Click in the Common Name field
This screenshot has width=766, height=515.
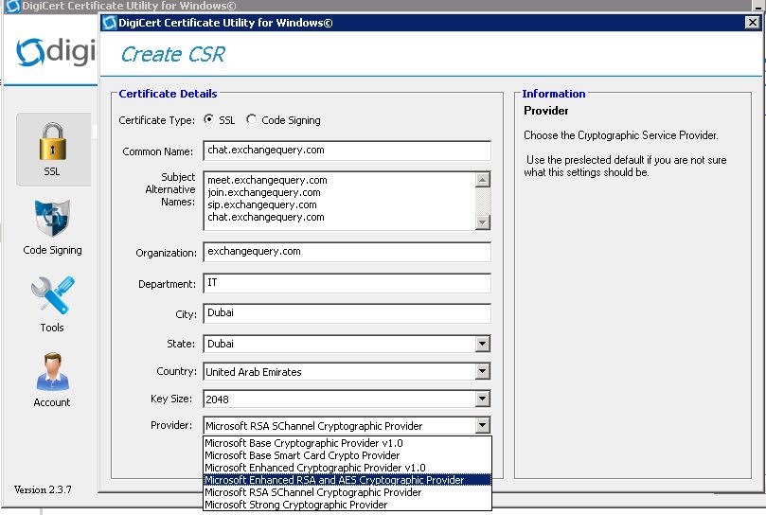(x=347, y=151)
